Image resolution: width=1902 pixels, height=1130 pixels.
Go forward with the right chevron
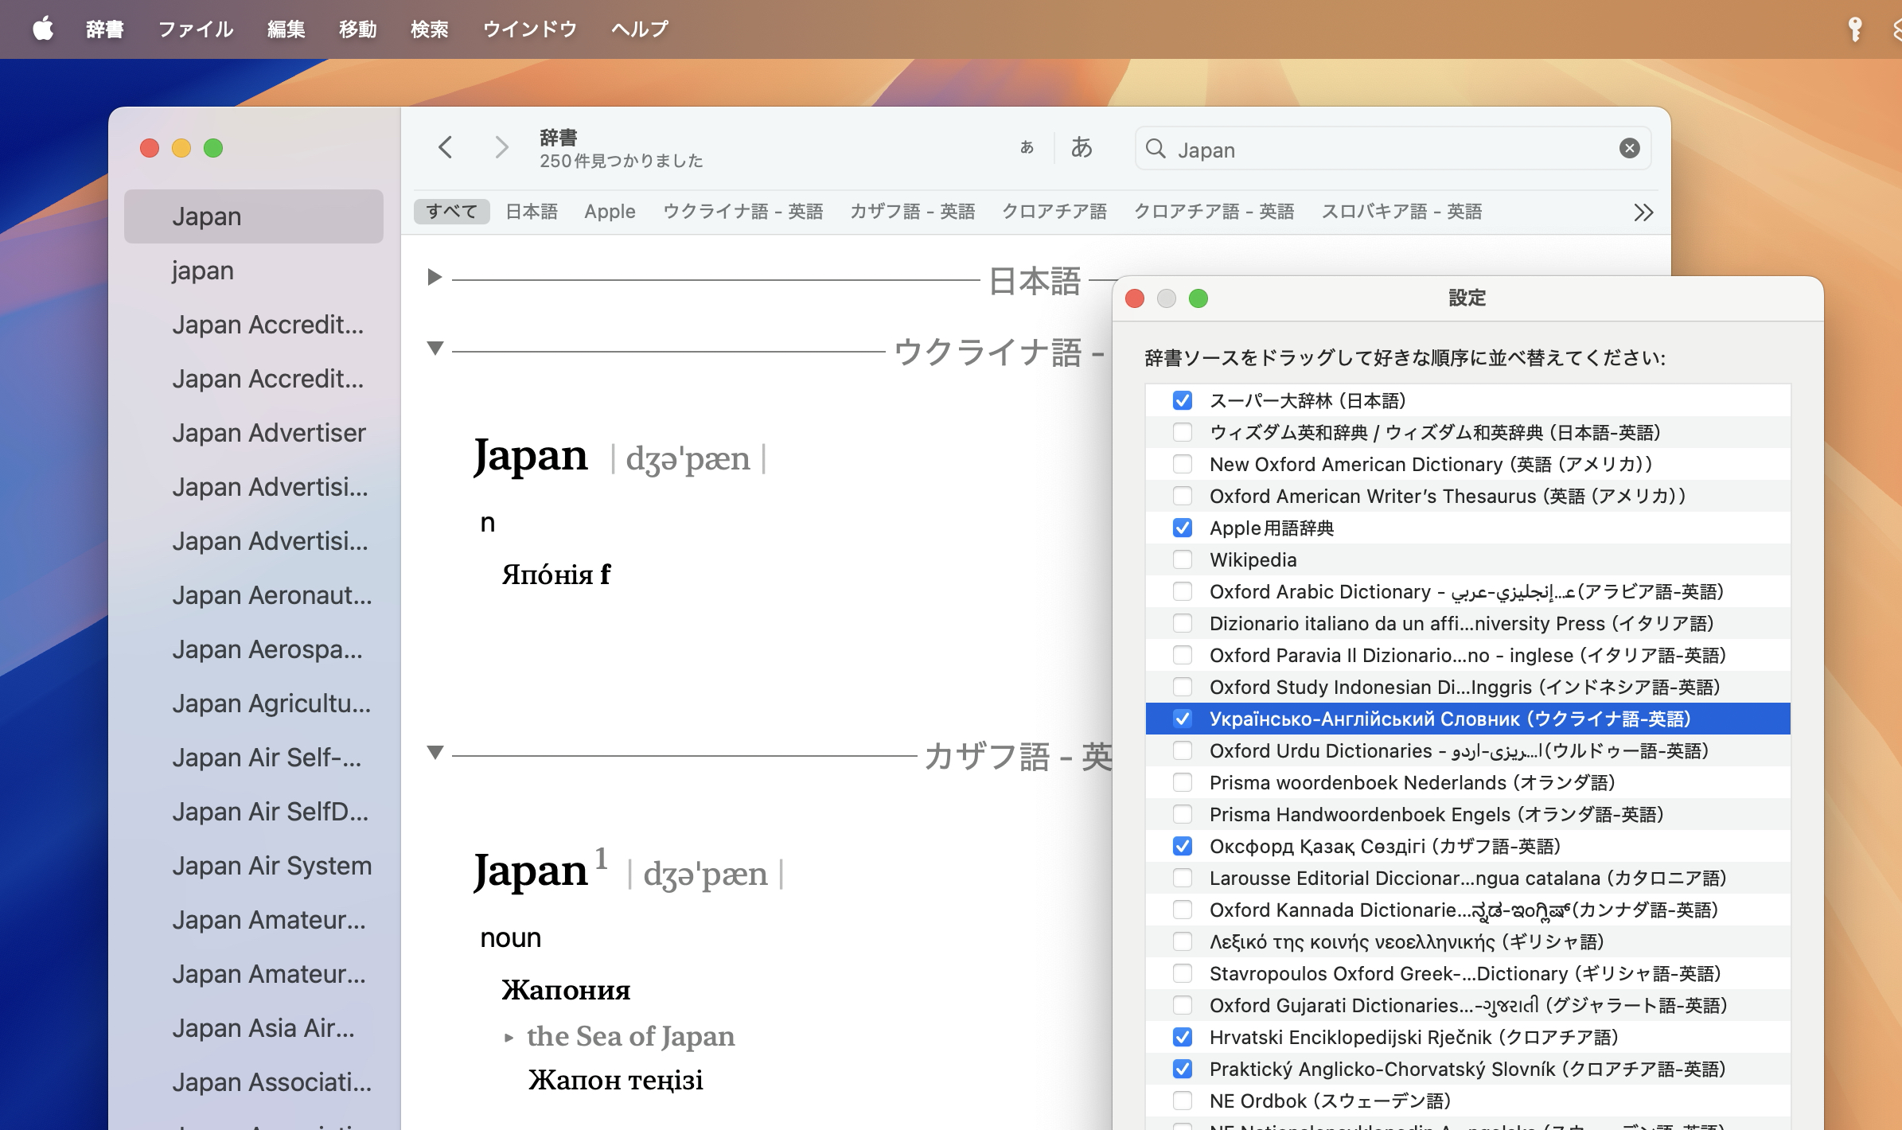pos(501,147)
